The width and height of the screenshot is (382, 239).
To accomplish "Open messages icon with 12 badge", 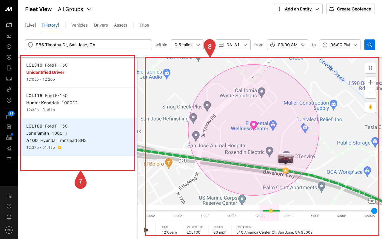I will point(9,116).
